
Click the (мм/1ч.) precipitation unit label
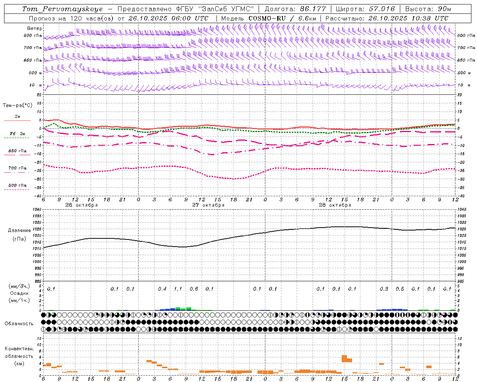19,300
